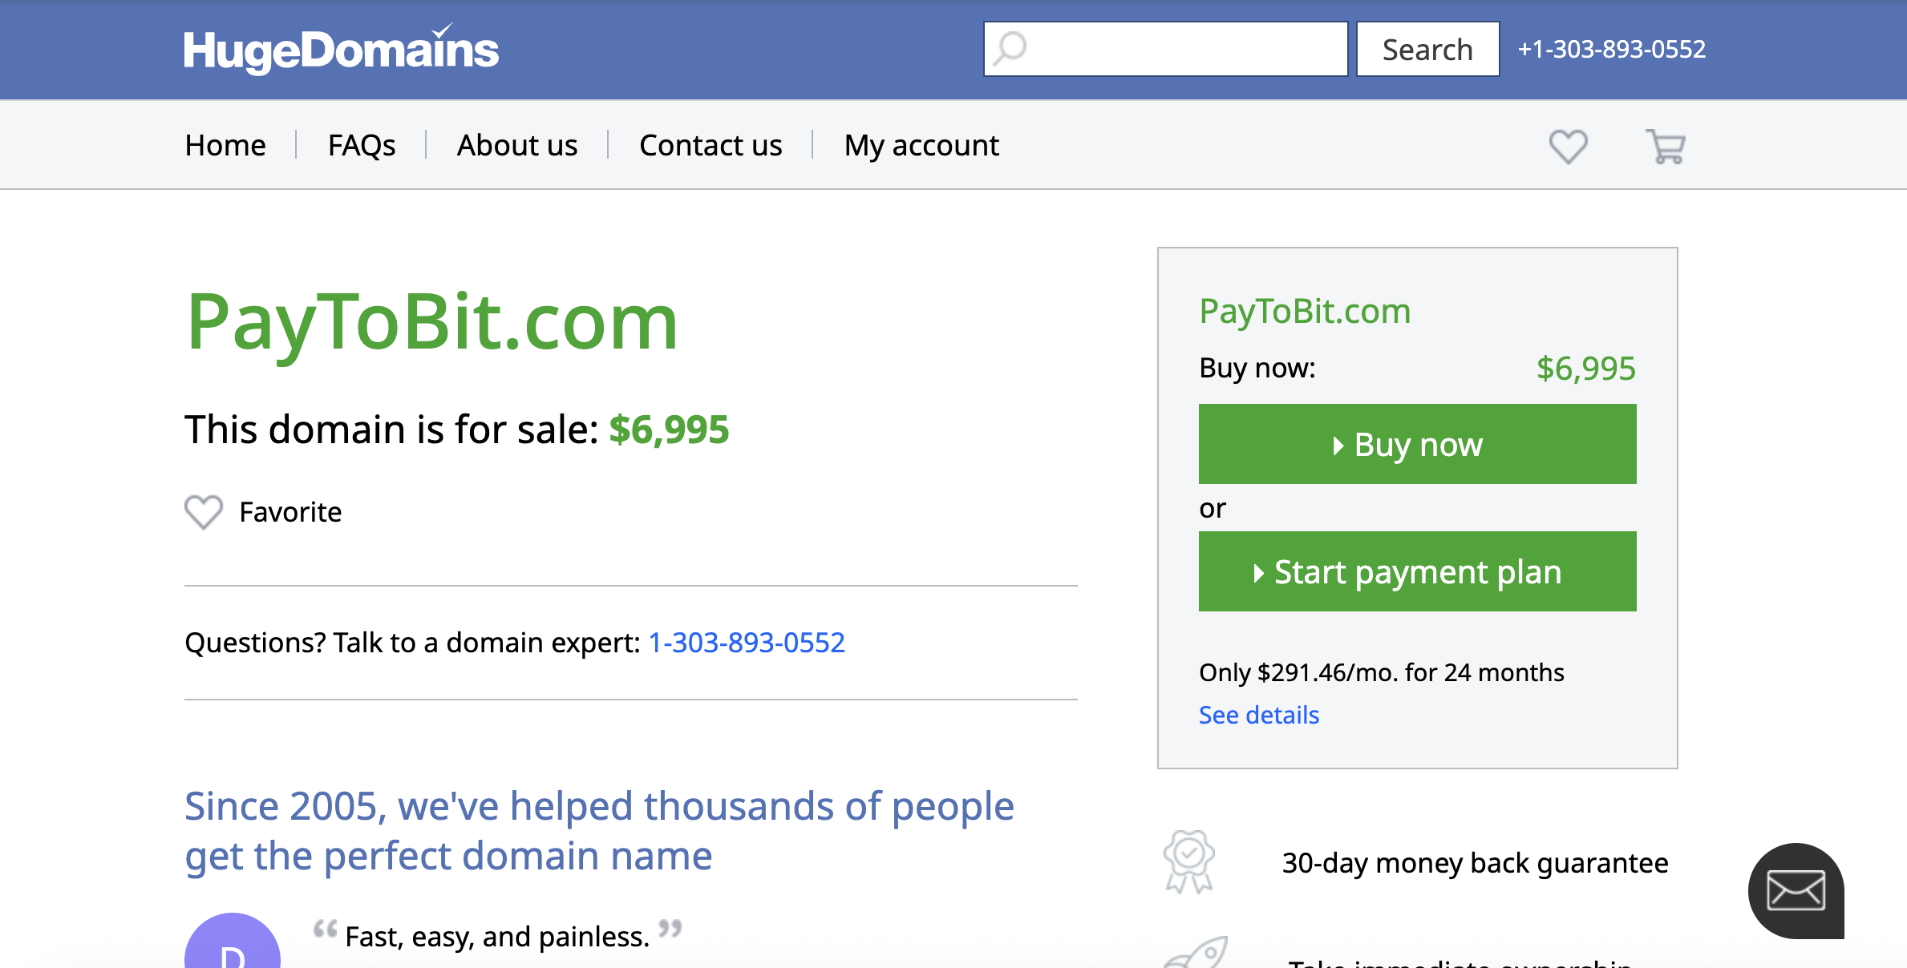Open the envelope chat message button
The width and height of the screenshot is (1907, 968).
1796,890
